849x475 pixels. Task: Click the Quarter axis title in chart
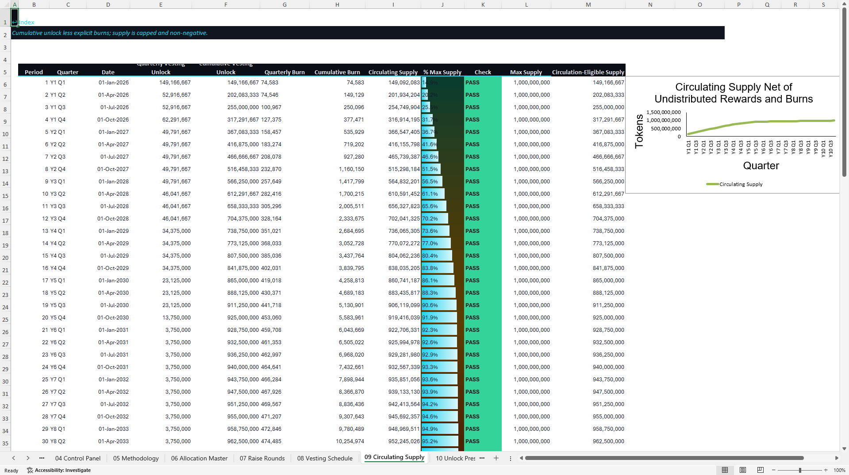tap(761, 166)
